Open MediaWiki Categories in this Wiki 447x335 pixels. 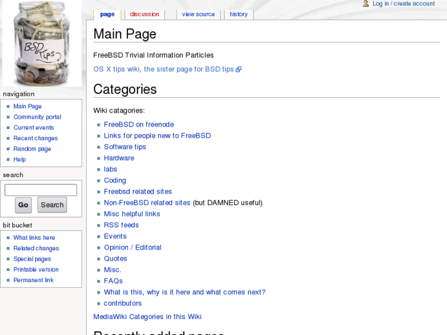tap(148, 317)
